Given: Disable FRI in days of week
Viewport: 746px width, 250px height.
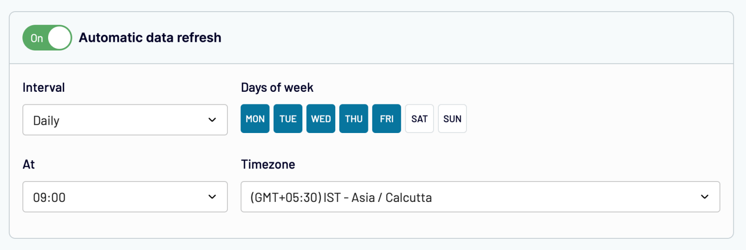Looking at the screenshot, I should (387, 119).
